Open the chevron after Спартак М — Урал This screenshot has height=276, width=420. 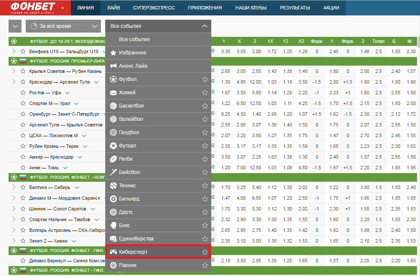click(76, 104)
